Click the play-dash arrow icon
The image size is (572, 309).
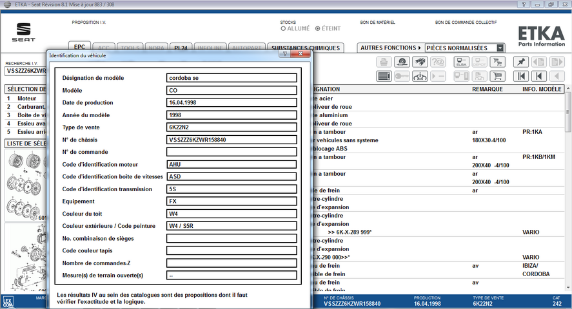438,76
